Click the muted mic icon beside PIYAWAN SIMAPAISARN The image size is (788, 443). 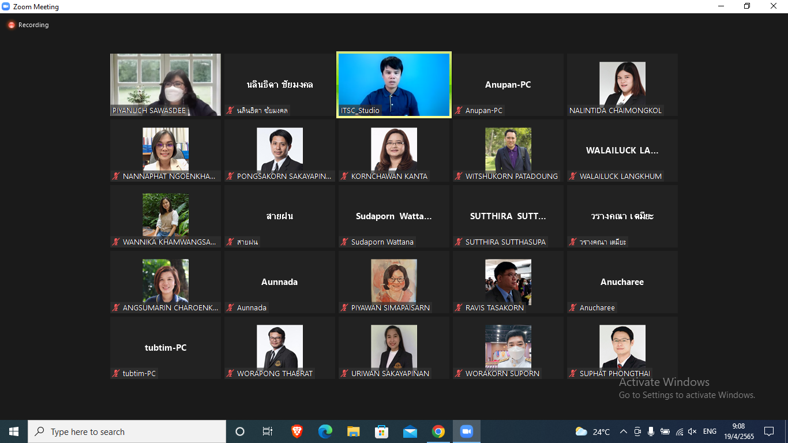point(345,307)
